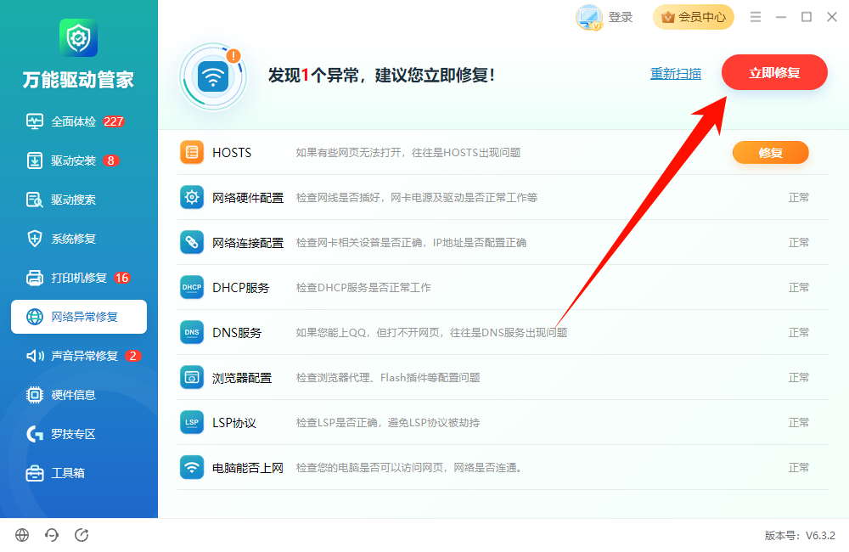Click the 声音异常修复 speaker icon
This screenshot has height=552, width=849.
coord(35,356)
